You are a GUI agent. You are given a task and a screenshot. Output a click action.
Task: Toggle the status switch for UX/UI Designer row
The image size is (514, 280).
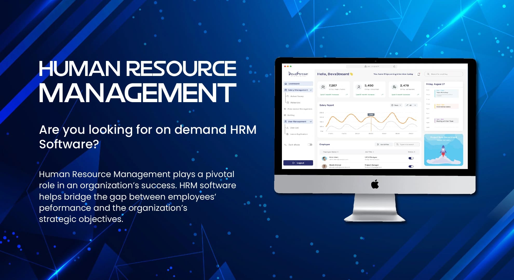pyautogui.click(x=411, y=158)
